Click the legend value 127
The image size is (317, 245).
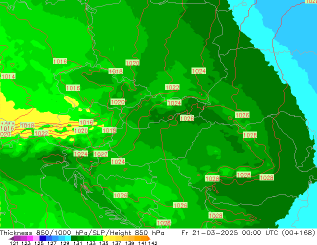tap(52, 243)
